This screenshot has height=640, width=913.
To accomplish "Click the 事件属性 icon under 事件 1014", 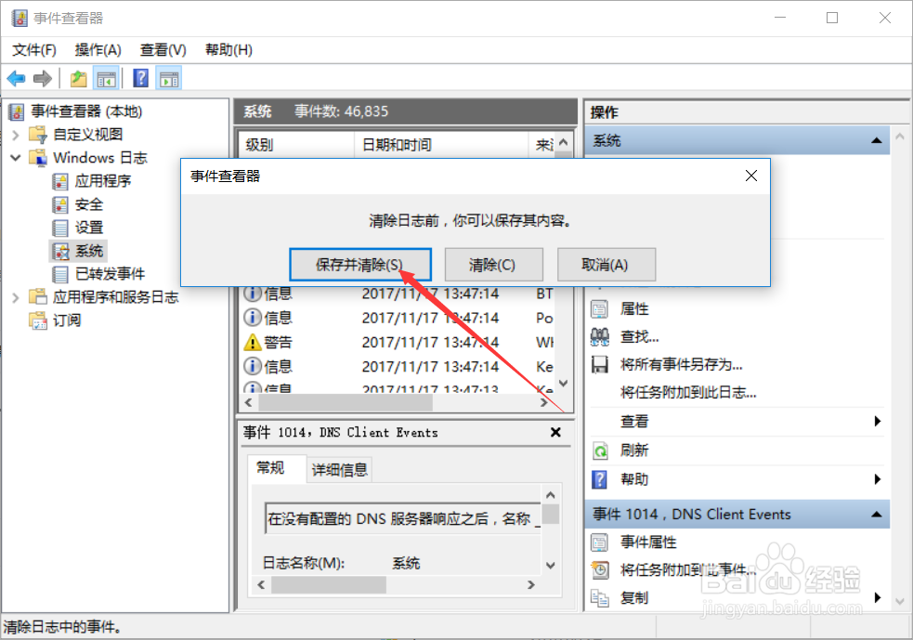I will pyautogui.click(x=599, y=542).
